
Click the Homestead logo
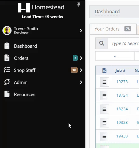click(41, 8)
